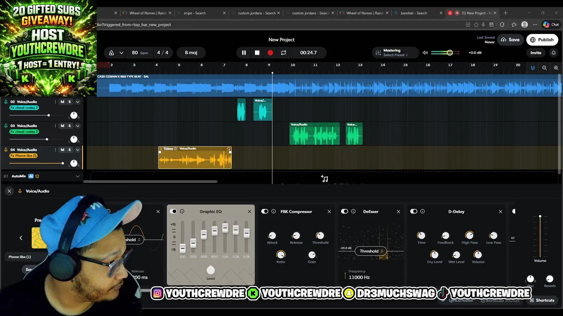Open track 02 three-dot menu
This screenshot has width=563, height=316.
pos(55,102)
